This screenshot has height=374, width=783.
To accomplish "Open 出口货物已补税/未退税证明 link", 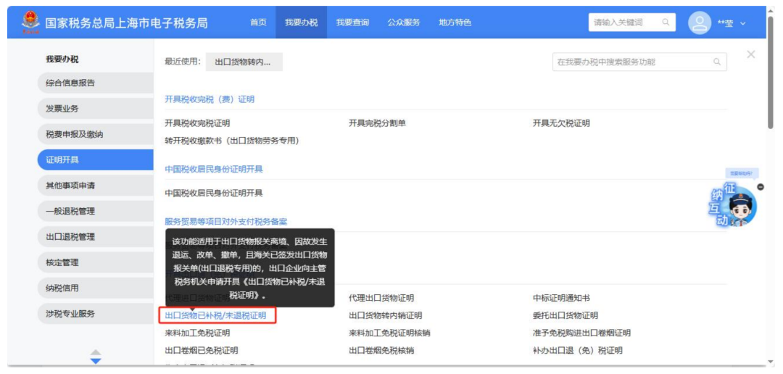I will 215,315.
